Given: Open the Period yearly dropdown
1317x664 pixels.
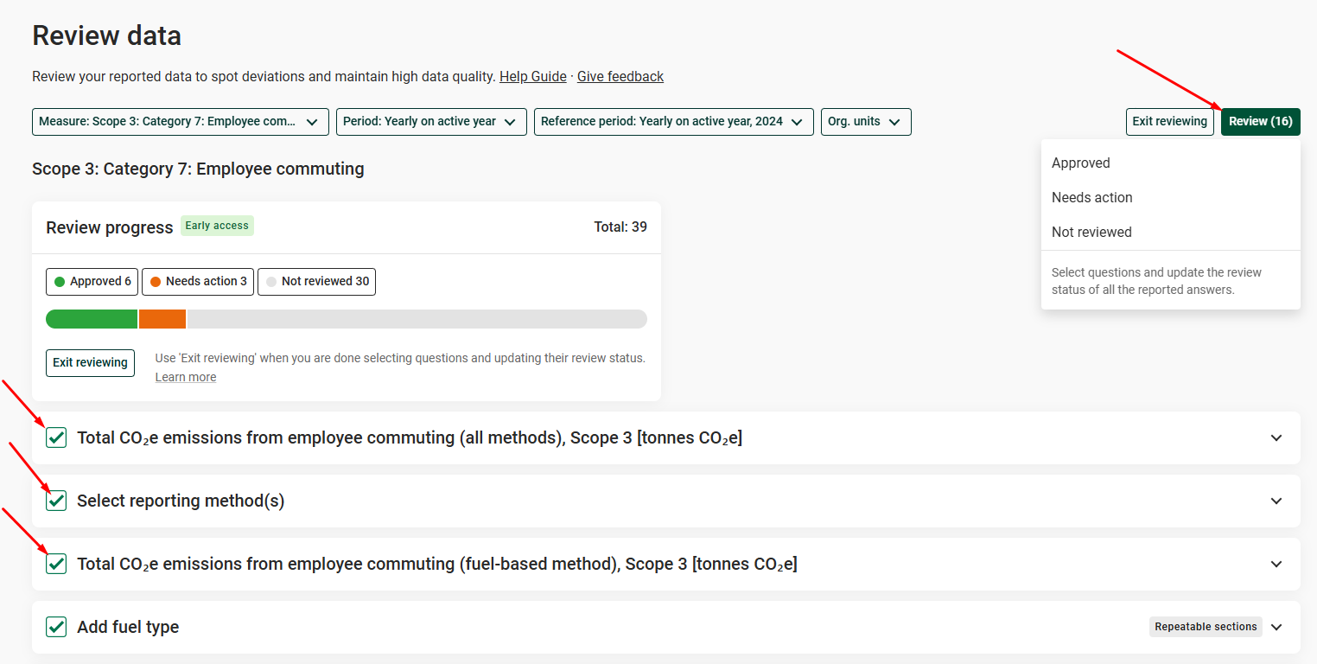Looking at the screenshot, I should (430, 122).
